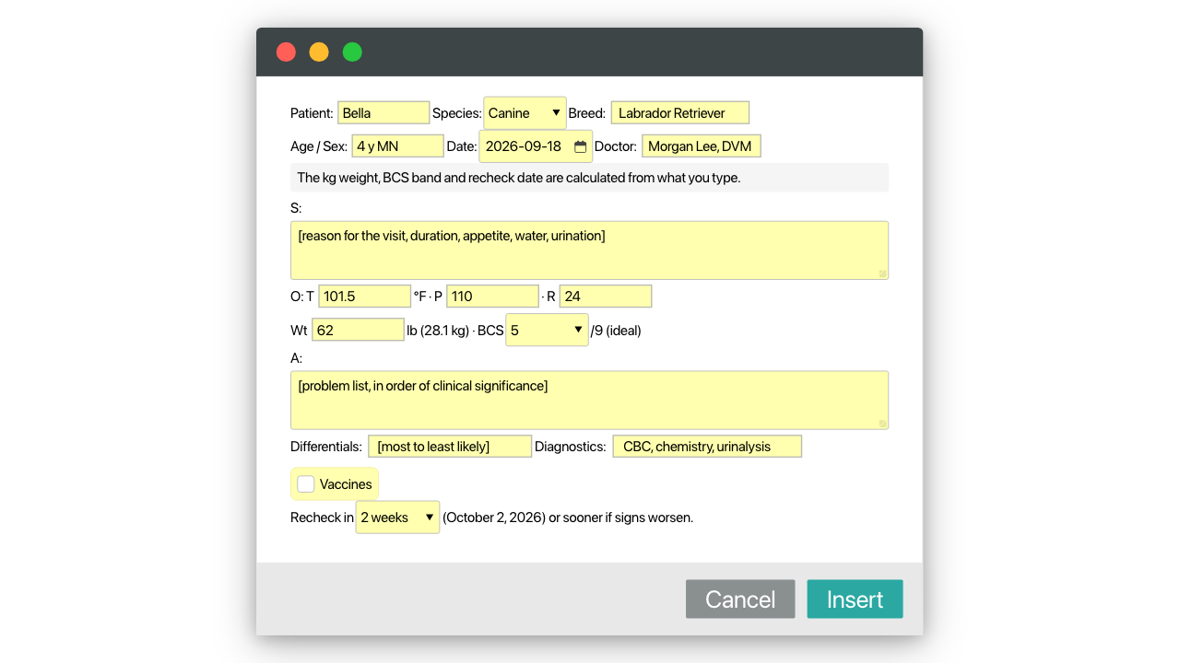This screenshot has height=663, width=1180.
Task: Click the Diagnostics field with CBC, chemistry, urinalysis
Action: [707, 447]
